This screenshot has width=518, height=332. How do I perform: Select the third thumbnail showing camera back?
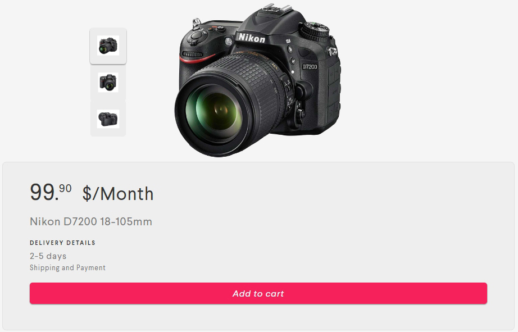tap(108, 119)
